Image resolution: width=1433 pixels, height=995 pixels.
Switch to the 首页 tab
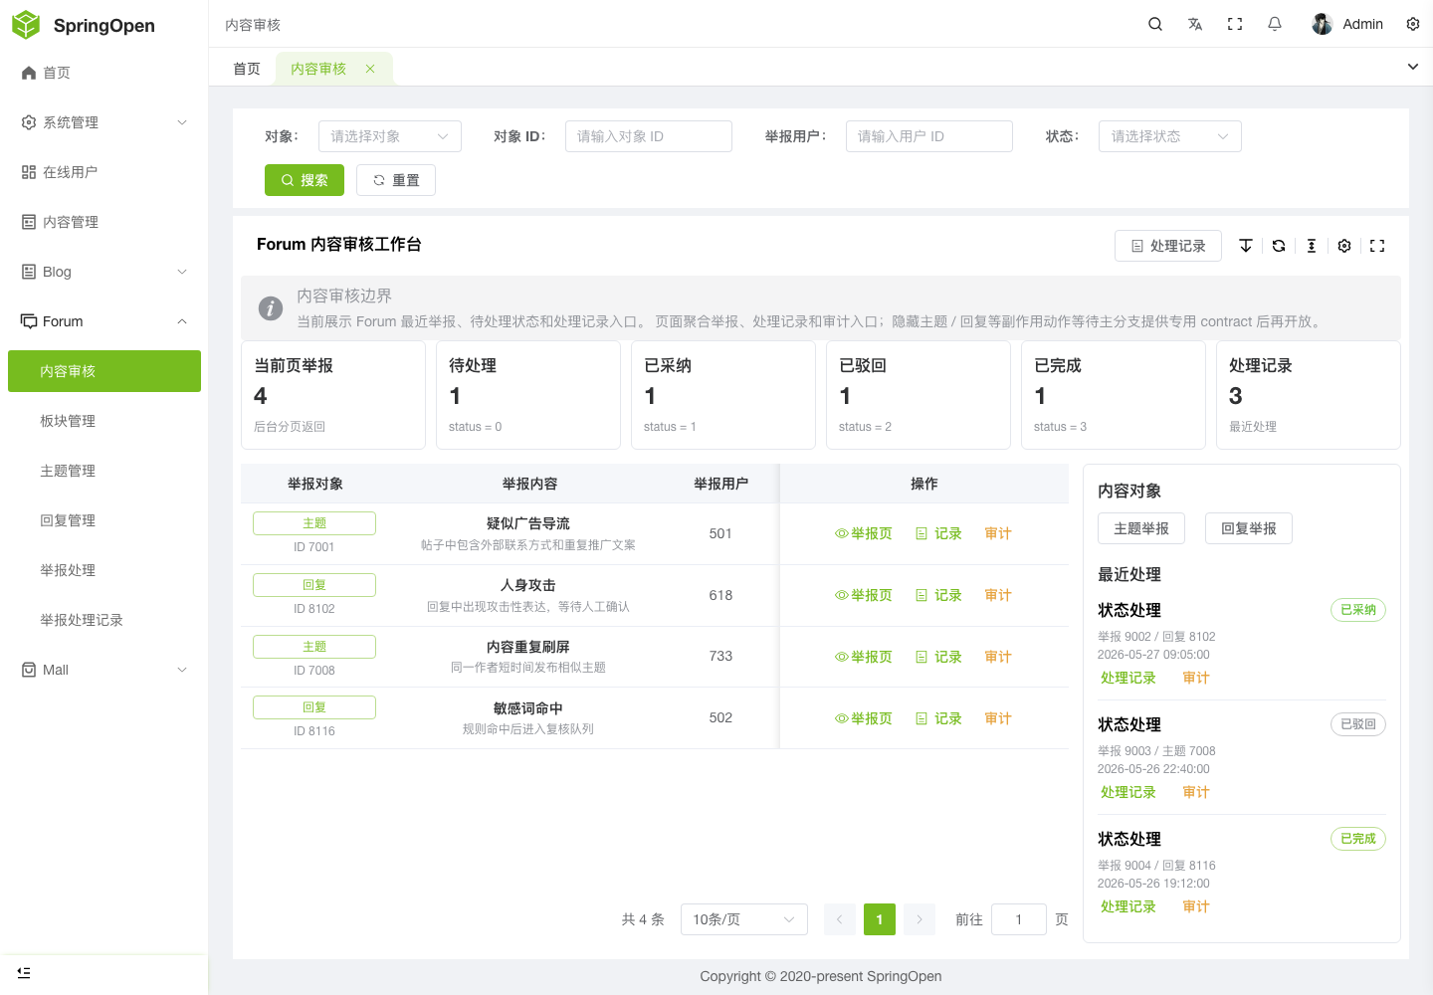[247, 69]
